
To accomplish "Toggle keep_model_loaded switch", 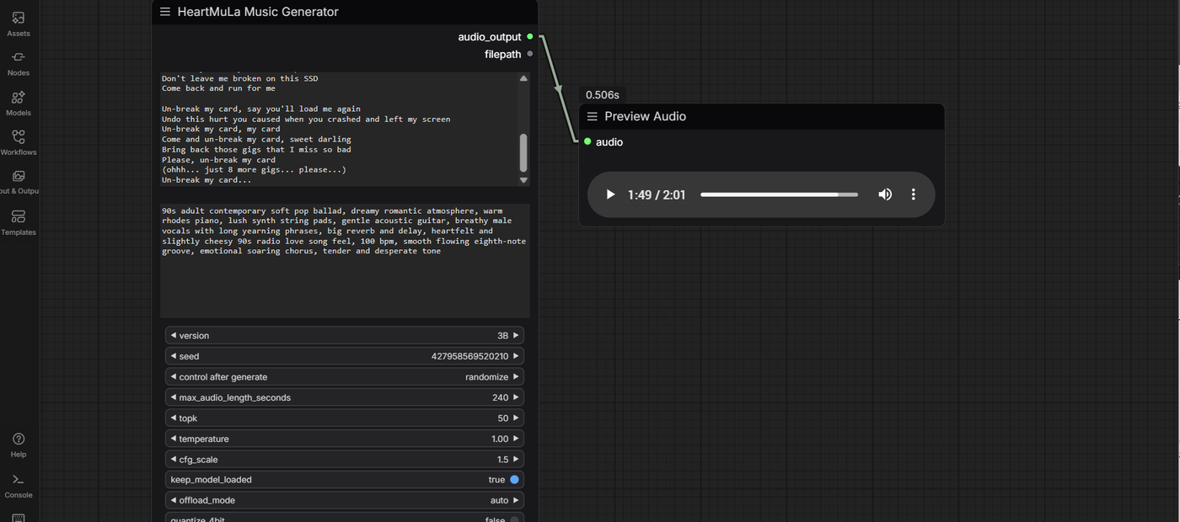I will [514, 480].
